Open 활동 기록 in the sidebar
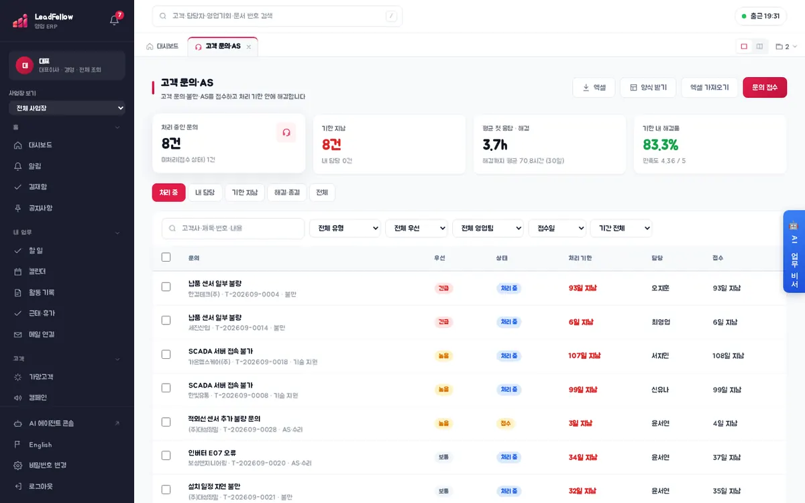 click(67, 292)
